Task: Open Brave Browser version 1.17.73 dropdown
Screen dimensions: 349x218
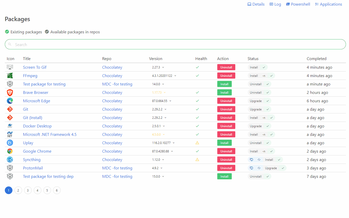Action: point(159,92)
